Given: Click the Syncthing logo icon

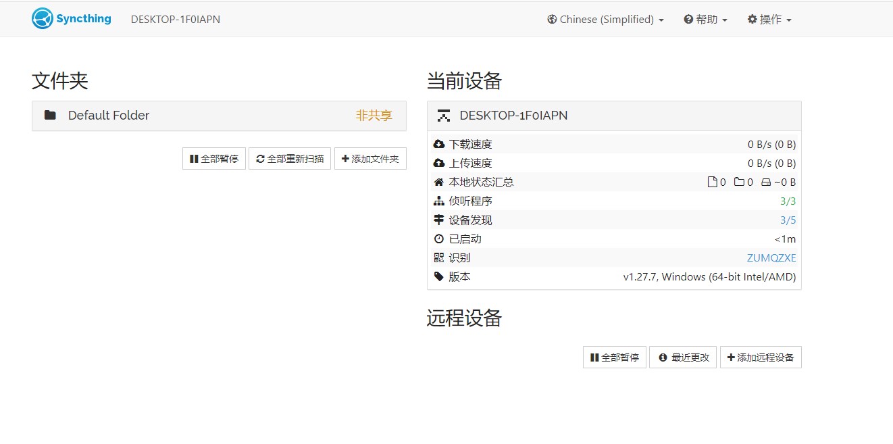Looking at the screenshot, I should tap(43, 18).
